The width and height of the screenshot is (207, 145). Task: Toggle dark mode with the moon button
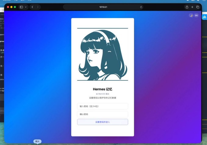click(191, 16)
